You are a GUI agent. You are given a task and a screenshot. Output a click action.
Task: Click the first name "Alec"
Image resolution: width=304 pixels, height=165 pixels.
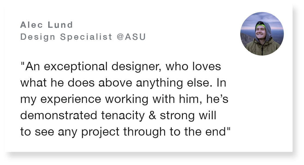31,25
